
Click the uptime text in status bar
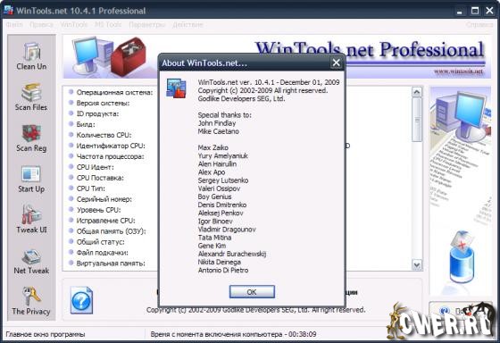tap(233, 334)
